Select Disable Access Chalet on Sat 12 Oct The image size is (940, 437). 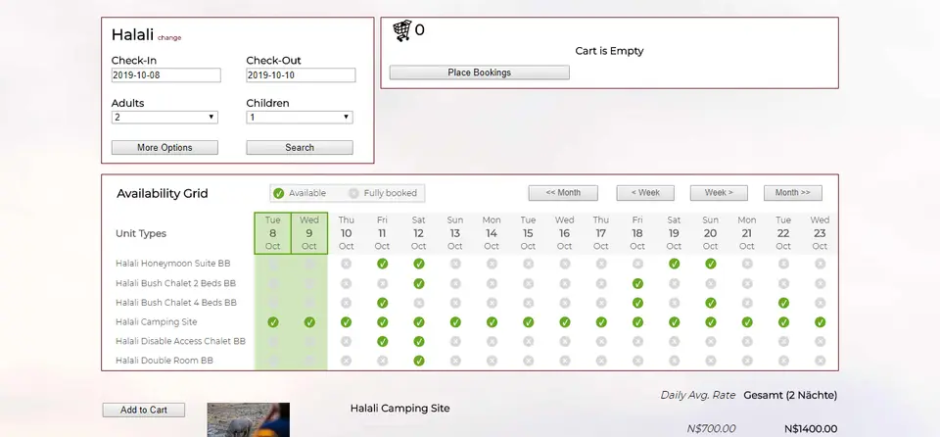pyautogui.click(x=419, y=342)
